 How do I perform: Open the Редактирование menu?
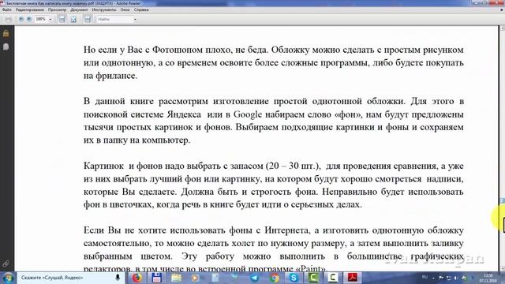pos(30,9)
